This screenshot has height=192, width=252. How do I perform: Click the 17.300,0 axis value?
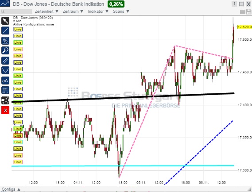pyautogui.click(x=245, y=170)
